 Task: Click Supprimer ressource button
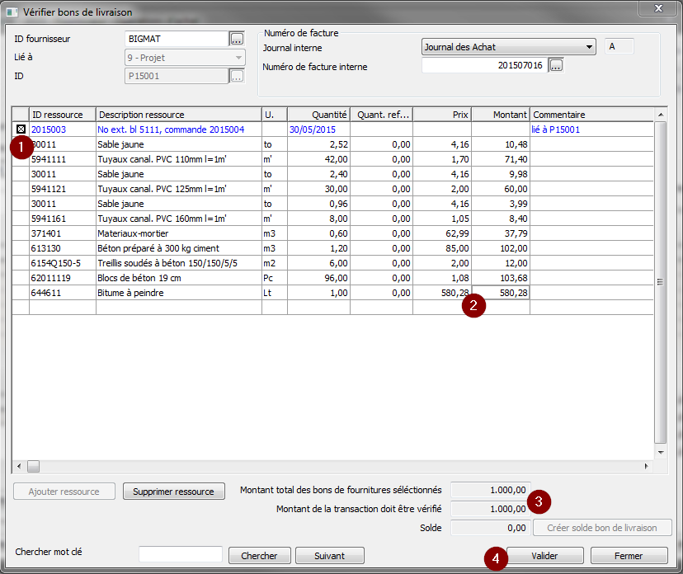(x=174, y=492)
